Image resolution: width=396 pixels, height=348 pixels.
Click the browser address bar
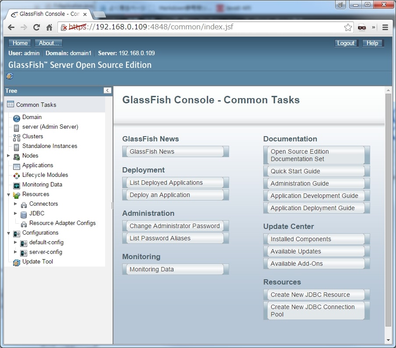click(x=206, y=27)
